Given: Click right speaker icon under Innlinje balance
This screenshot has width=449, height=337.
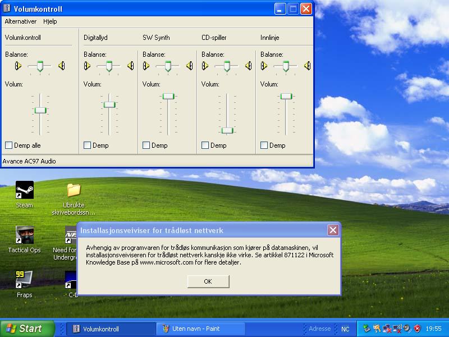Looking at the screenshot, I should (x=308, y=66).
